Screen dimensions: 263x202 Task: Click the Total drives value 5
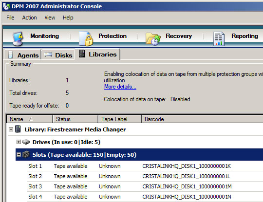pos(67,92)
